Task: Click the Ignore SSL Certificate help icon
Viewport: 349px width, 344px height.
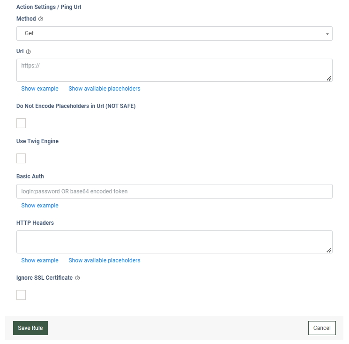Action: click(78, 278)
